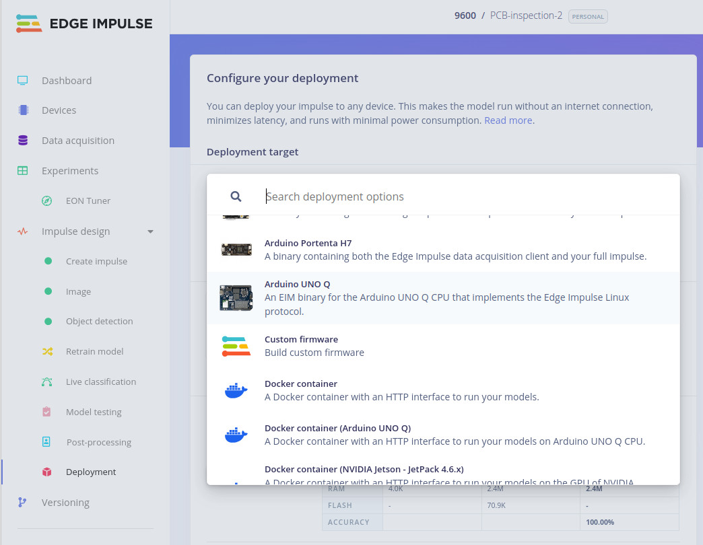
Task: Click the Arduino Portenta H7 board image
Action: [x=236, y=250]
